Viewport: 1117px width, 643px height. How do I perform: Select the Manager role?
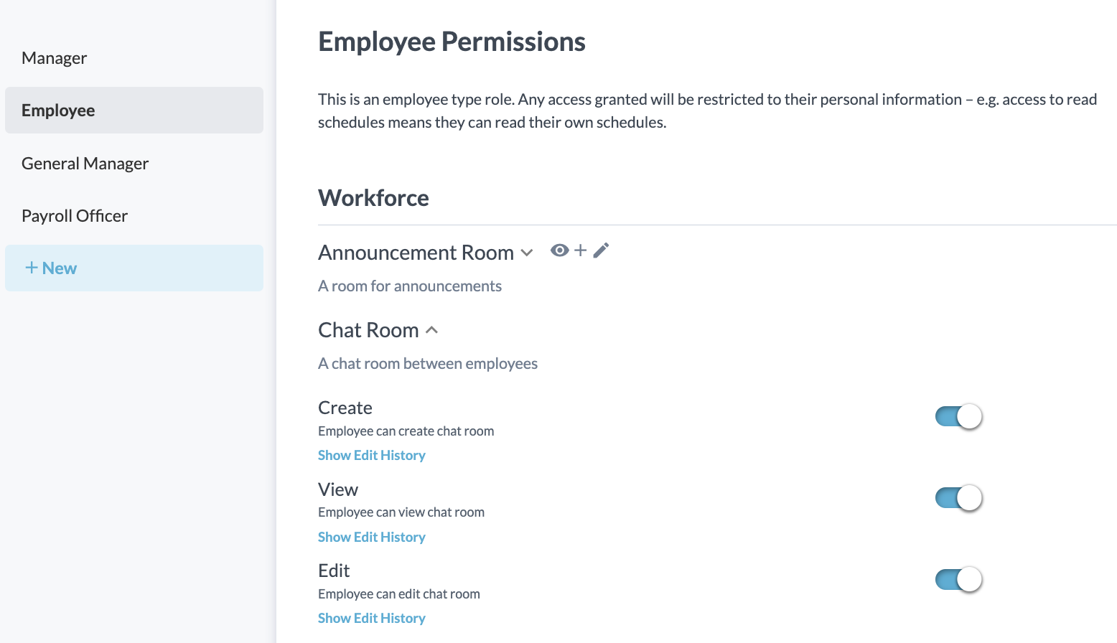[x=55, y=58]
